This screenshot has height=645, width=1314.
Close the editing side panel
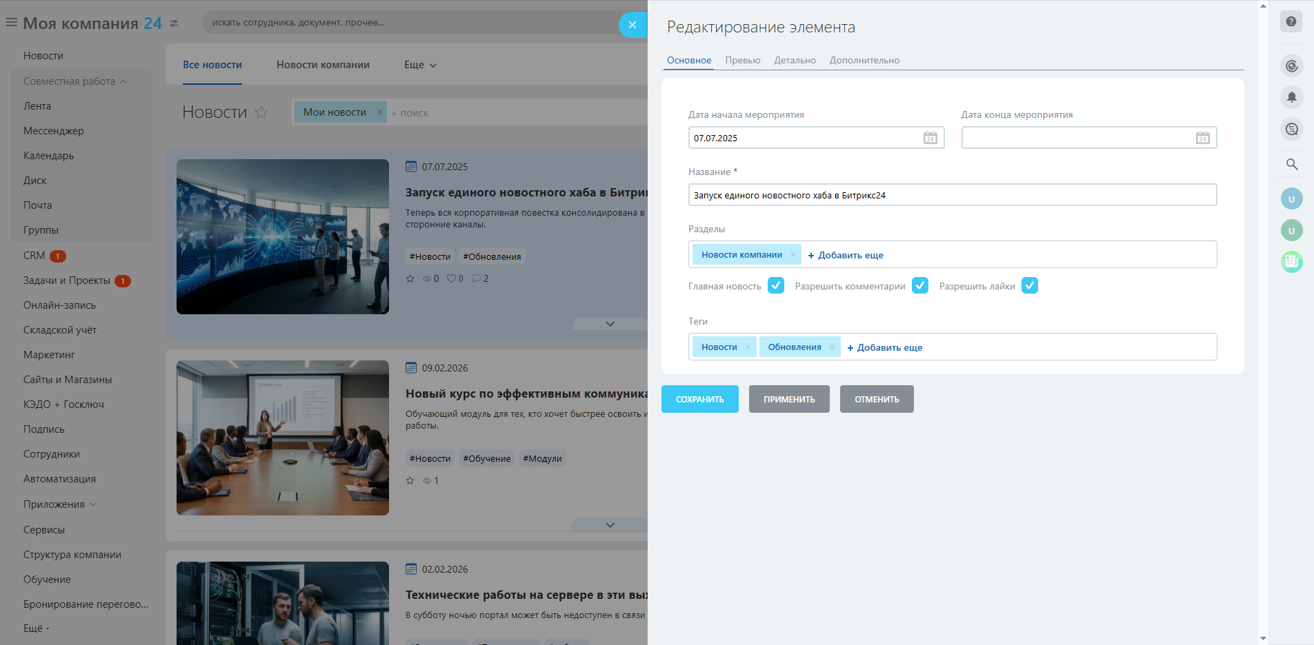(633, 25)
